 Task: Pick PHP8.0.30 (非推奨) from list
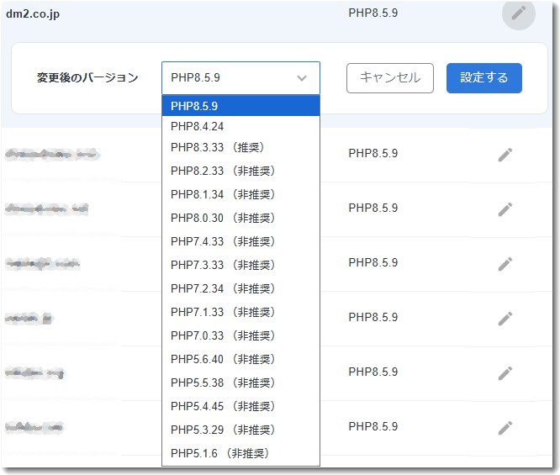tap(240, 218)
